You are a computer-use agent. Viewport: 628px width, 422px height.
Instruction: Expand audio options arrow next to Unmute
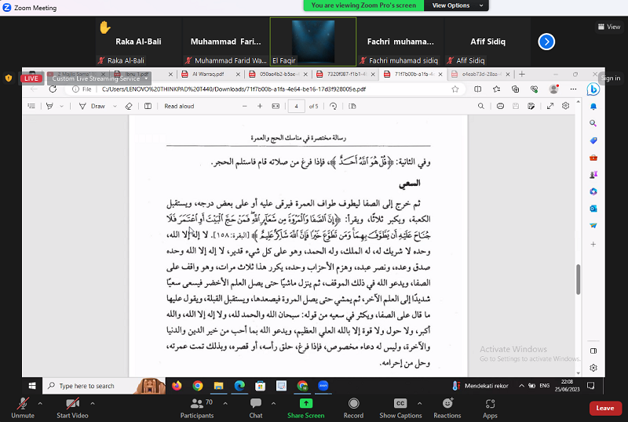(40, 403)
